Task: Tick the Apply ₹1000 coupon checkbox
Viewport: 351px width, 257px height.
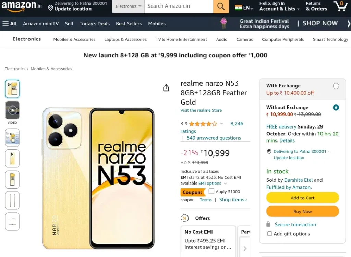Action: point(211,191)
